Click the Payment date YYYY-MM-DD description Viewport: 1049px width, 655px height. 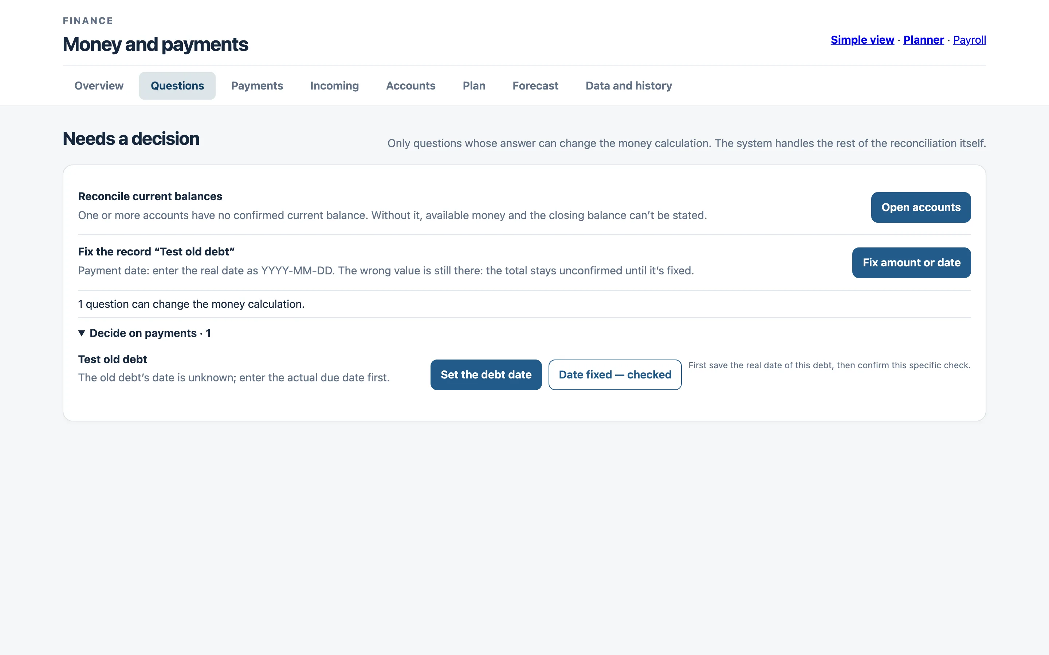386,271
